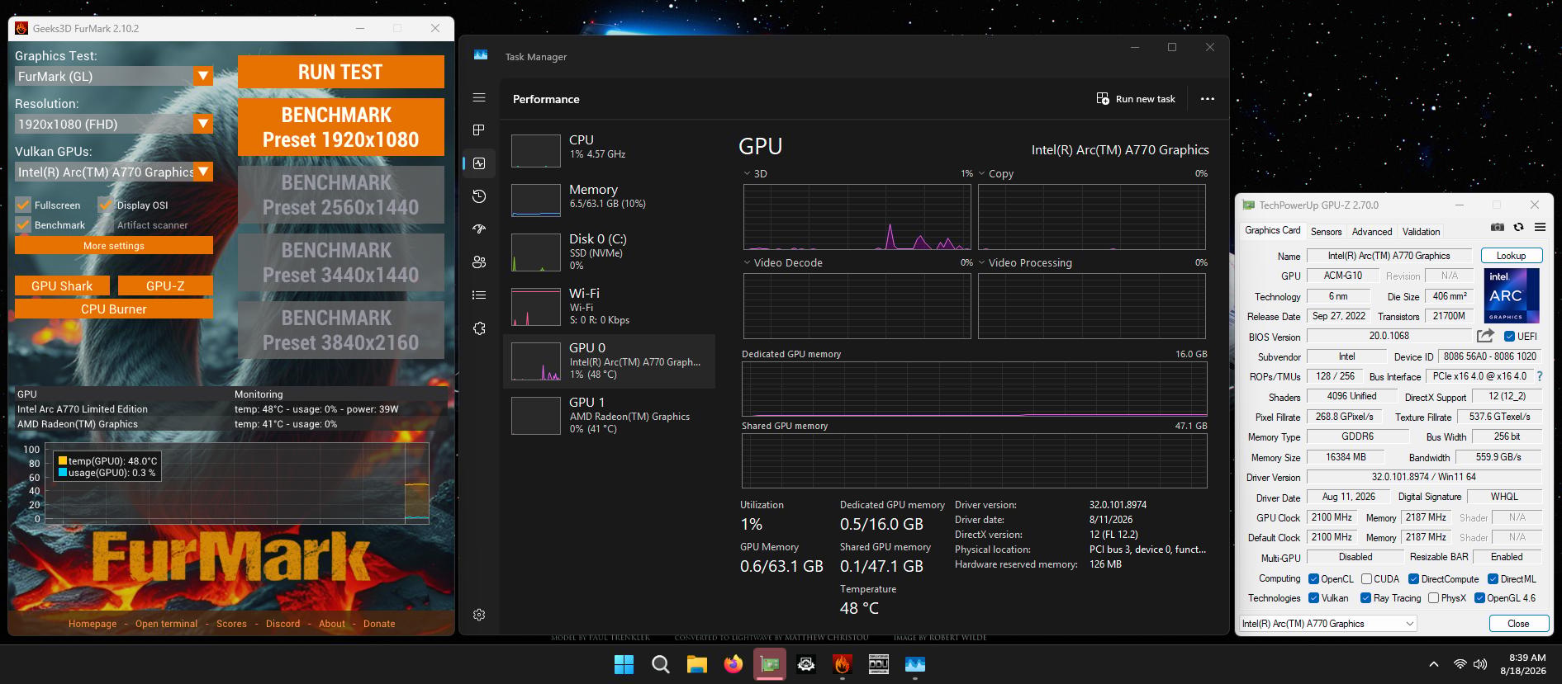Screen dimensions: 1562x684
Task: Open GPU-Z hamburger settings menu
Action: coord(1540,228)
